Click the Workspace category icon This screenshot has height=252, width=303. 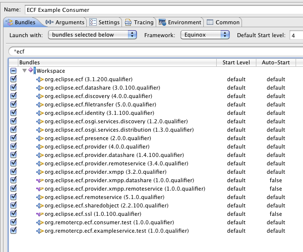point(31,71)
